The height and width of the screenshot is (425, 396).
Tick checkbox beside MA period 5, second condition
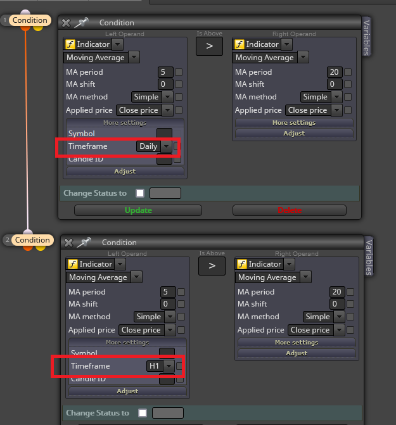(181, 292)
